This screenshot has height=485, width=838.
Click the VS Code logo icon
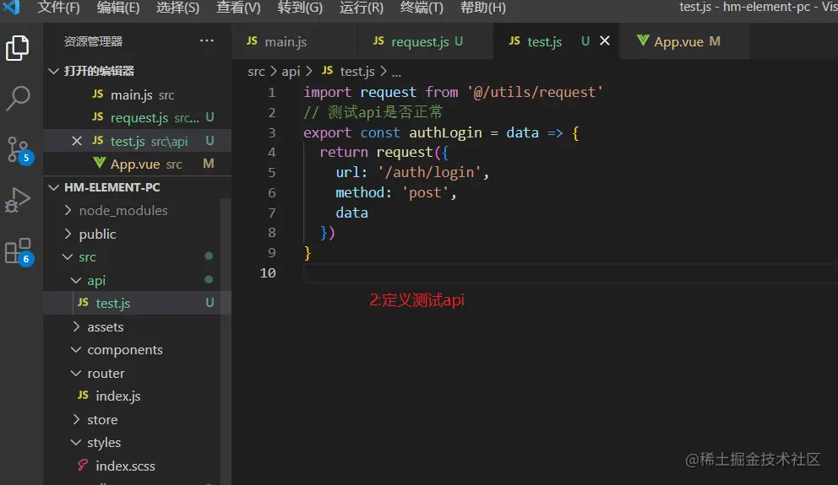pyautogui.click(x=11, y=7)
